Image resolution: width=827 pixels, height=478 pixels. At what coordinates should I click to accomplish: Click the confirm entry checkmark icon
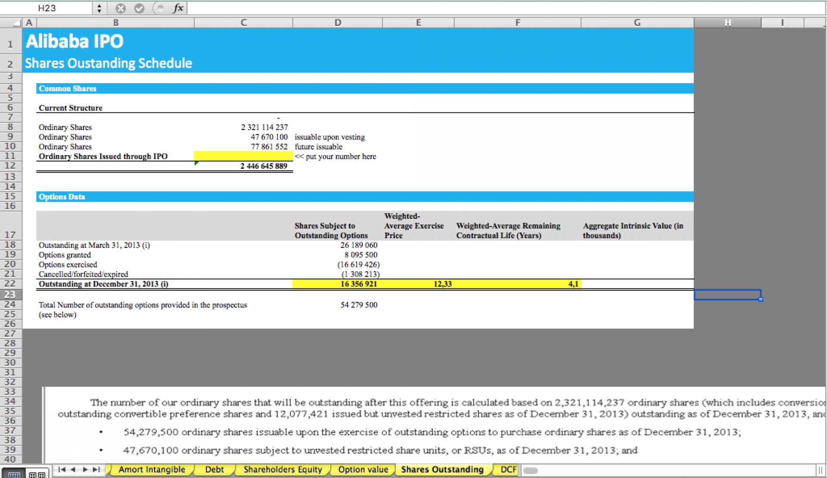(x=139, y=8)
